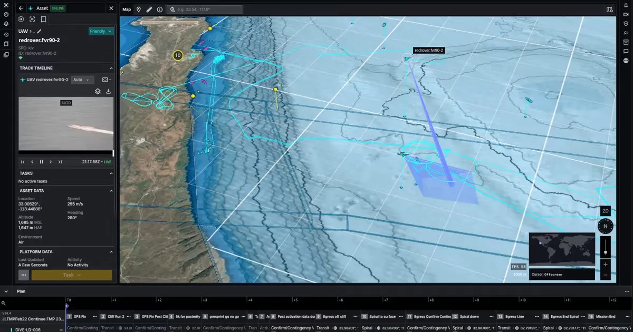Click the layers icon in left sidebar
The image size is (633, 332).
(x=6, y=24)
